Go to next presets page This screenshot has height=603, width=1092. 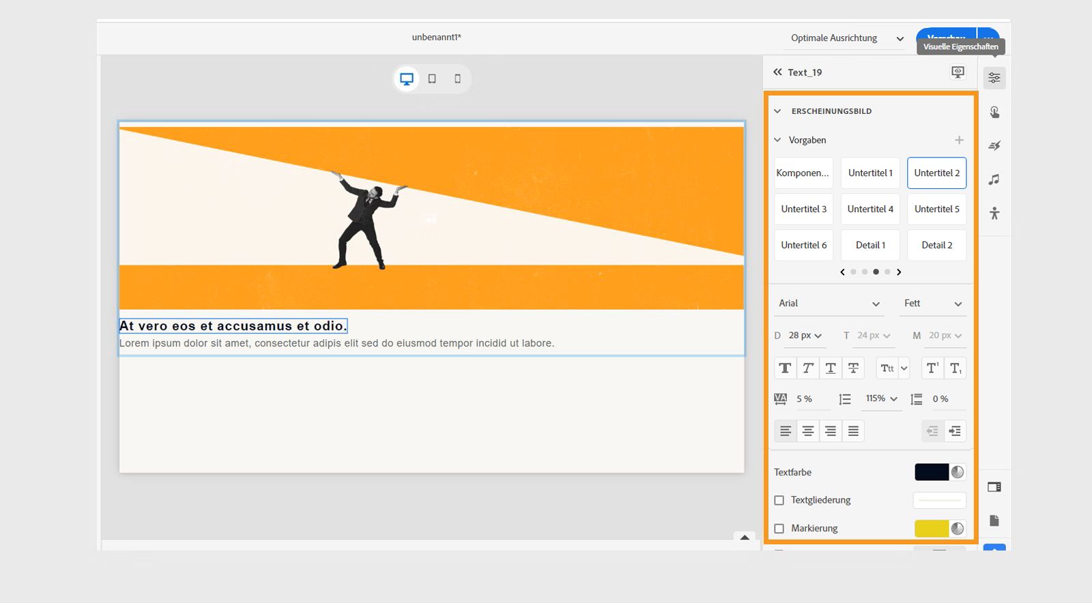point(899,272)
